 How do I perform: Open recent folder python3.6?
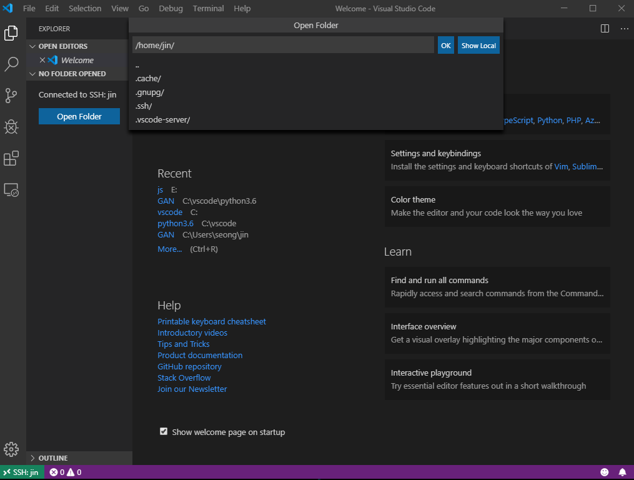[x=176, y=223]
